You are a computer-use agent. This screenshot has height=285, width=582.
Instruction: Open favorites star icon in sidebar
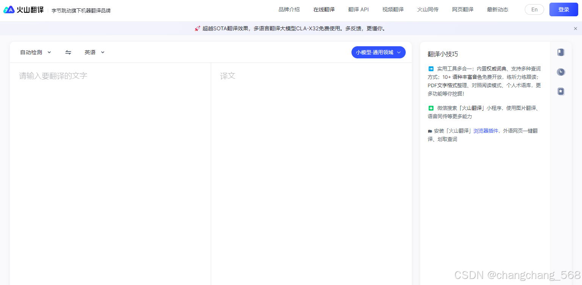tap(561, 91)
